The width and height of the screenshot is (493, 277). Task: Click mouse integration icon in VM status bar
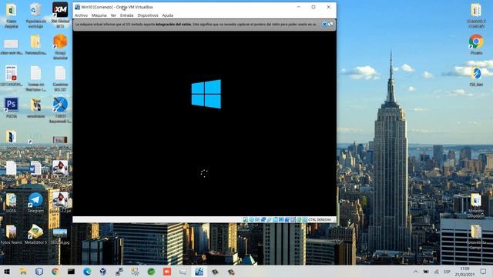(x=299, y=220)
